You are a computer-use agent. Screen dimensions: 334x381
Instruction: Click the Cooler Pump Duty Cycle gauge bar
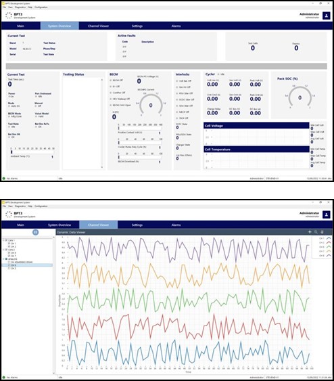[x=140, y=143]
